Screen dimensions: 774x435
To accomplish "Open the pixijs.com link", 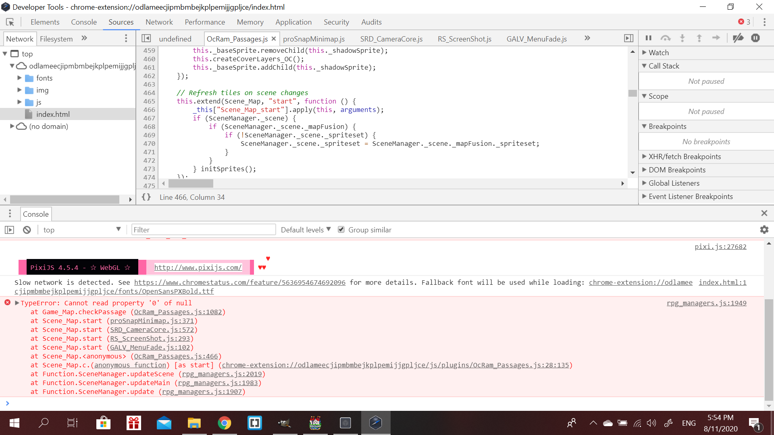I will (198, 267).
